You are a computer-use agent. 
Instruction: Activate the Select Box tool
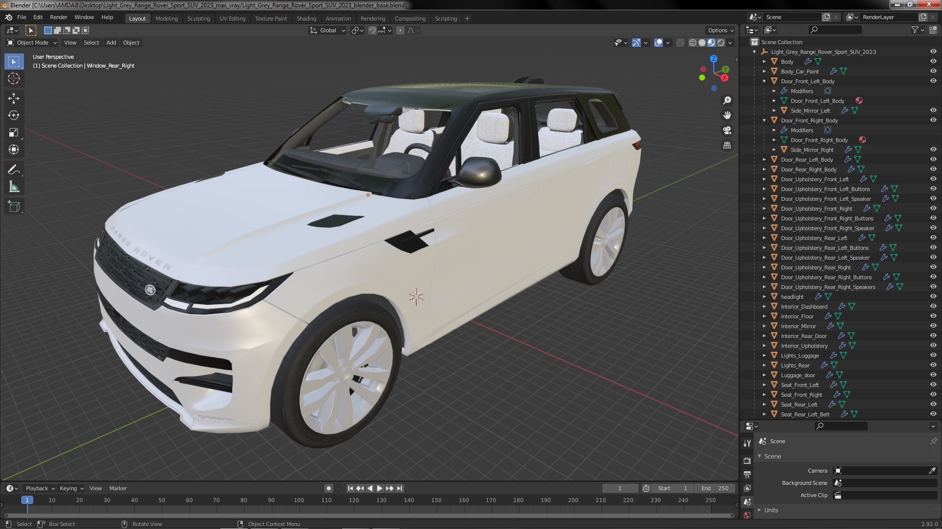click(x=14, y=61)
